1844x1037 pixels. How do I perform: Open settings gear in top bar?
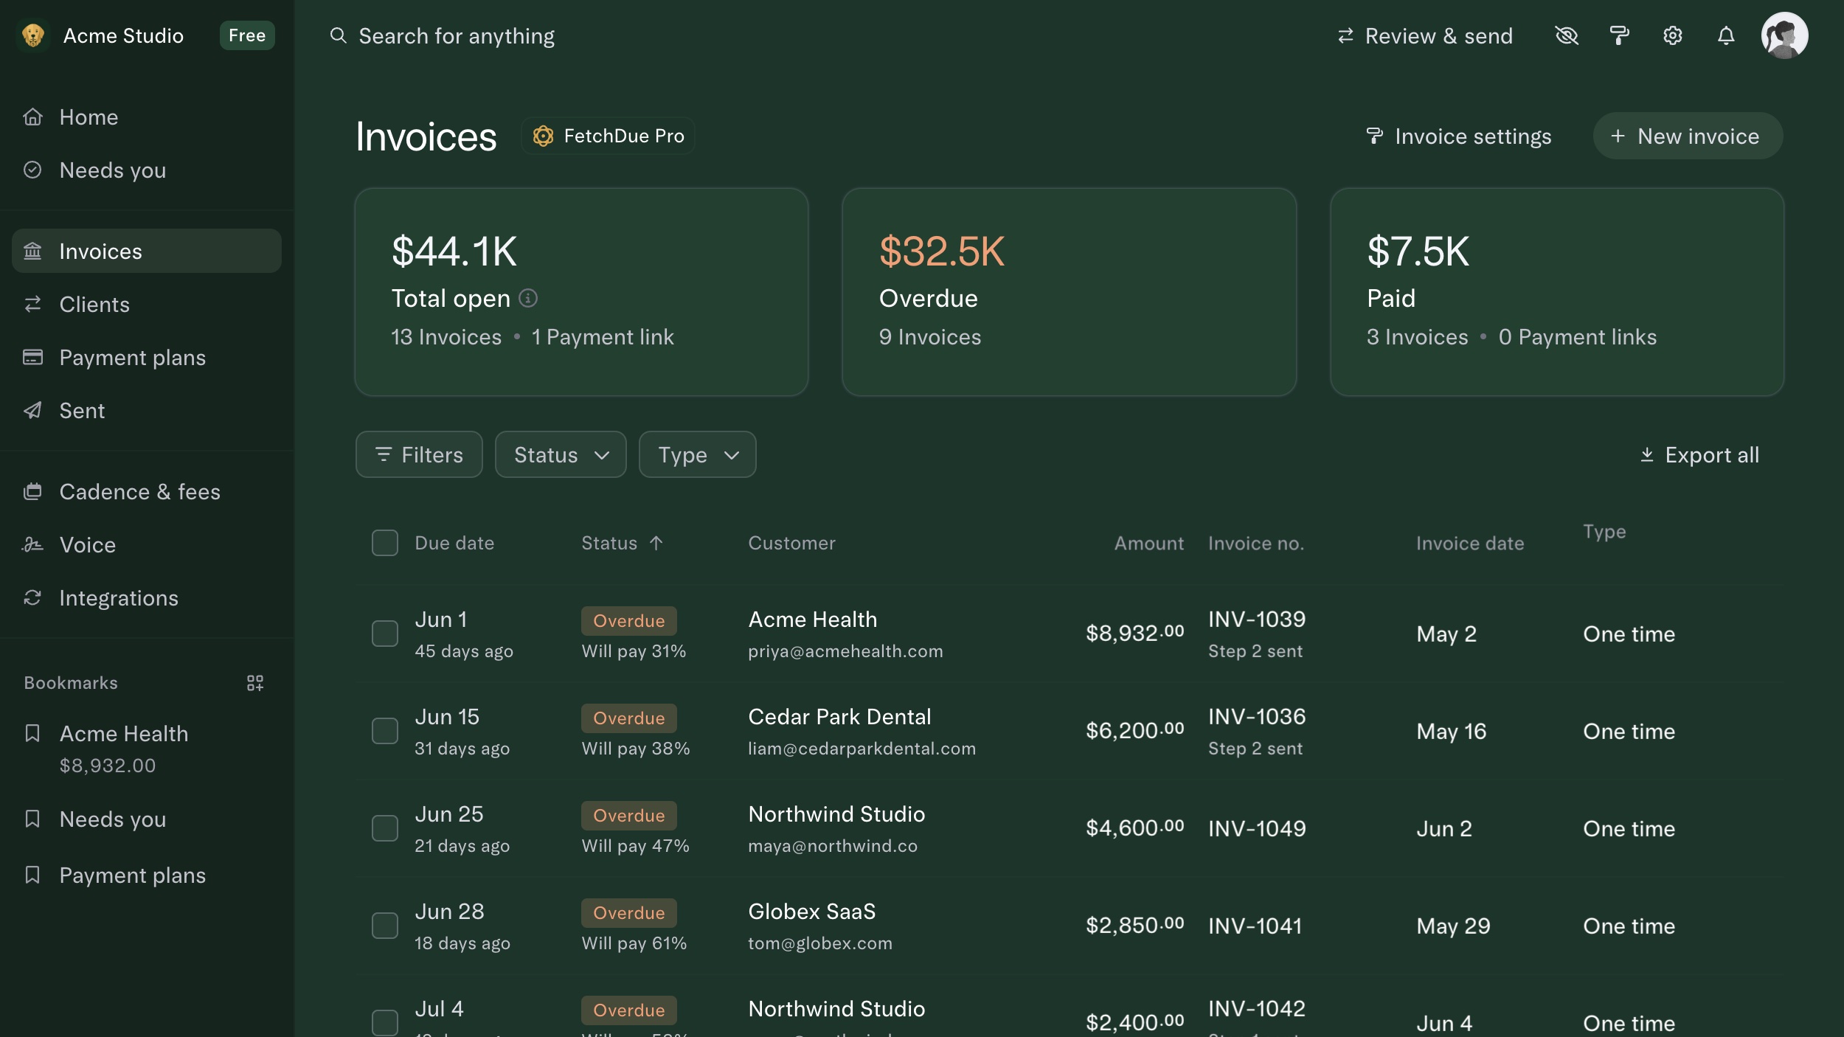point(1672,35)
